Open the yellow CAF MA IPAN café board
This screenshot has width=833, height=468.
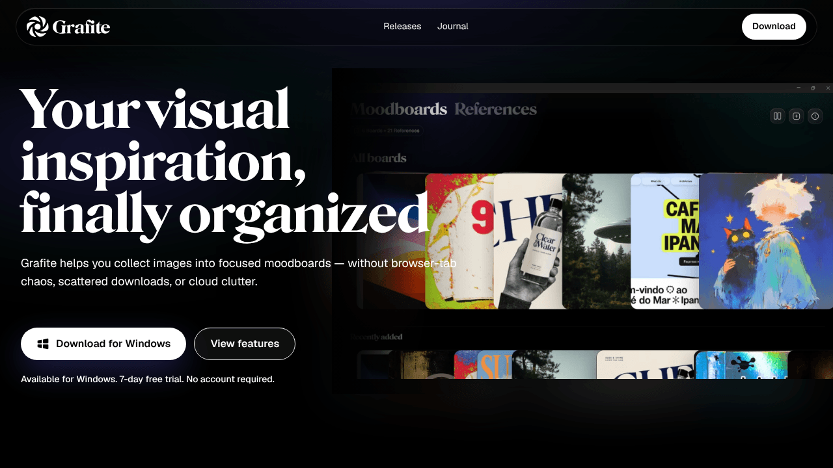664,241
